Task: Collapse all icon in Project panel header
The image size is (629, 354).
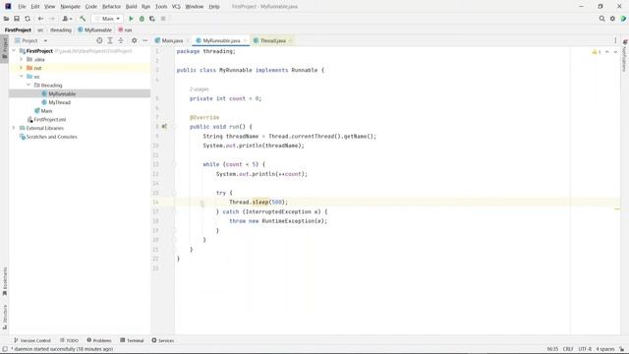Action: click(x=121, y=40)
